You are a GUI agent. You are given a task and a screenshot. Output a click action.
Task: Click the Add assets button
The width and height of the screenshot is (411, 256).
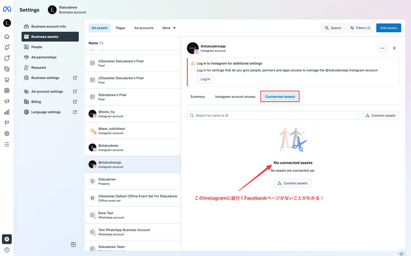pyautogui.click(x=388, y=28)
